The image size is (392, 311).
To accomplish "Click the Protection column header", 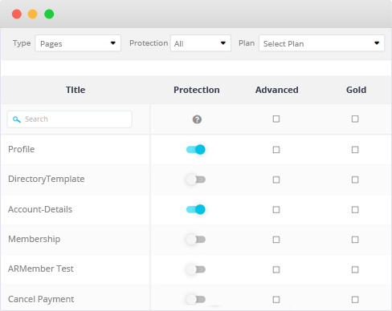I will click(x=197, y=90).
